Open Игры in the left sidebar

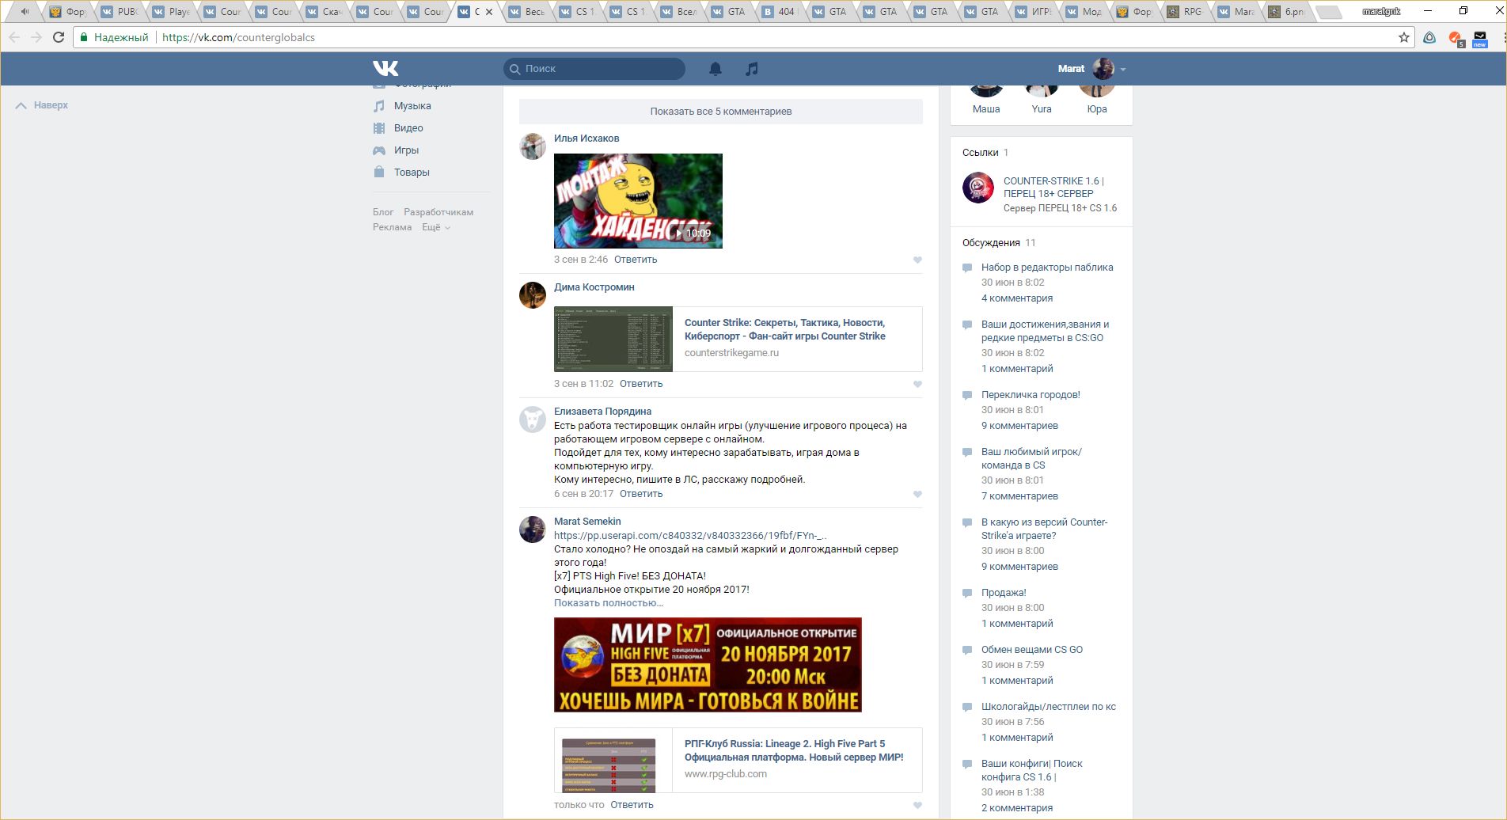point(406,150)
